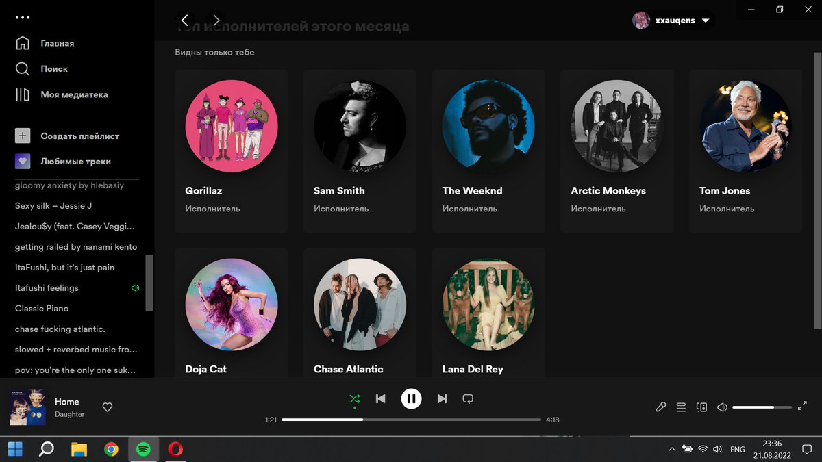
Task: Go forward with the right arrow
Action: click(216, 20)
